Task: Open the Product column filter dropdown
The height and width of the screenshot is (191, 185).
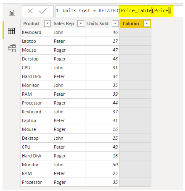Action: pyautogui.click(x=48, y=24)
